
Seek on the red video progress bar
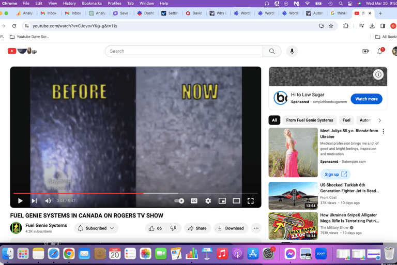point(135,193)
